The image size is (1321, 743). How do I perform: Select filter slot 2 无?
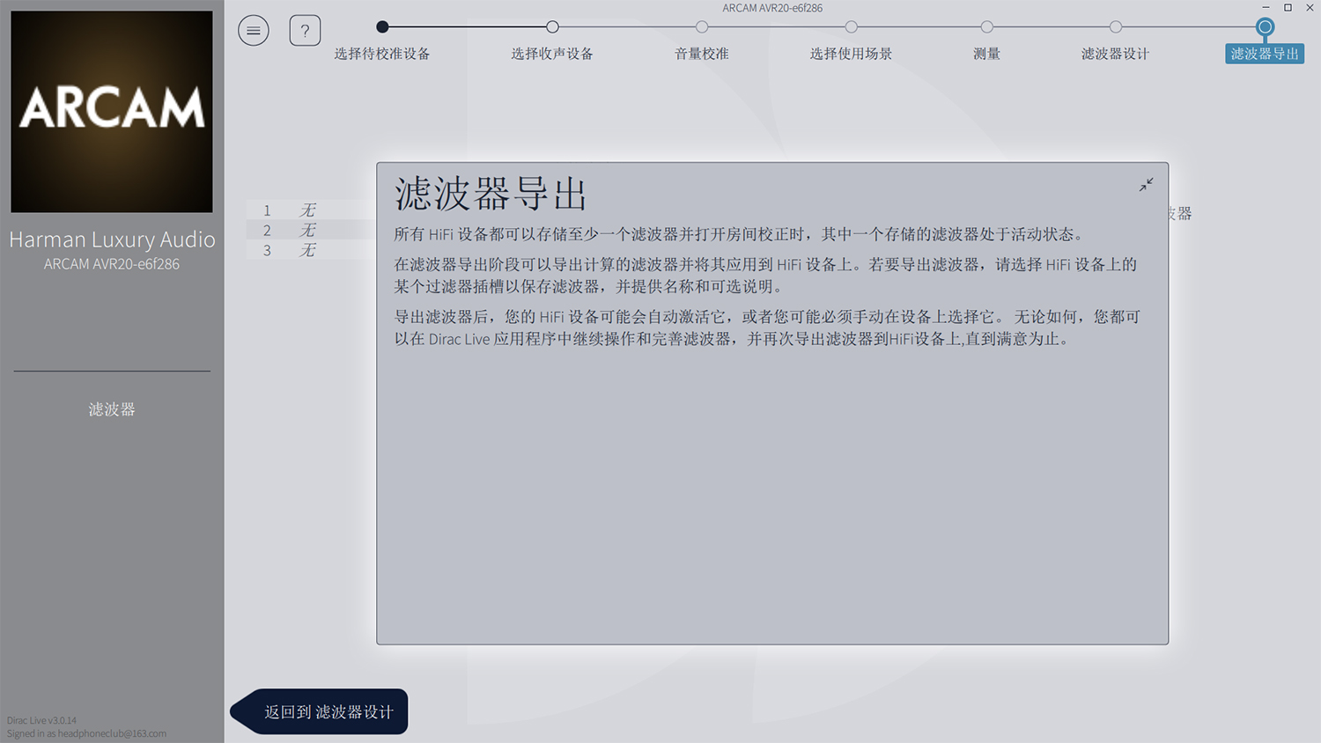pyautogui.click(x=312, y=230)
